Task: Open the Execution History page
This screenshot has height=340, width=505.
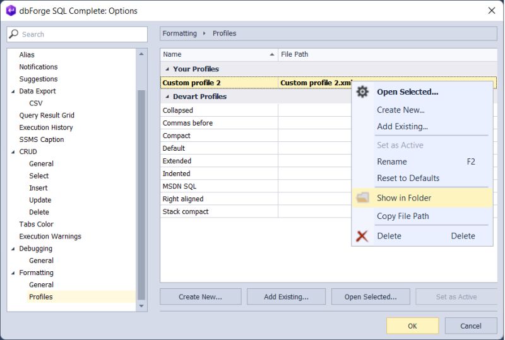Action: click(46, 127)
